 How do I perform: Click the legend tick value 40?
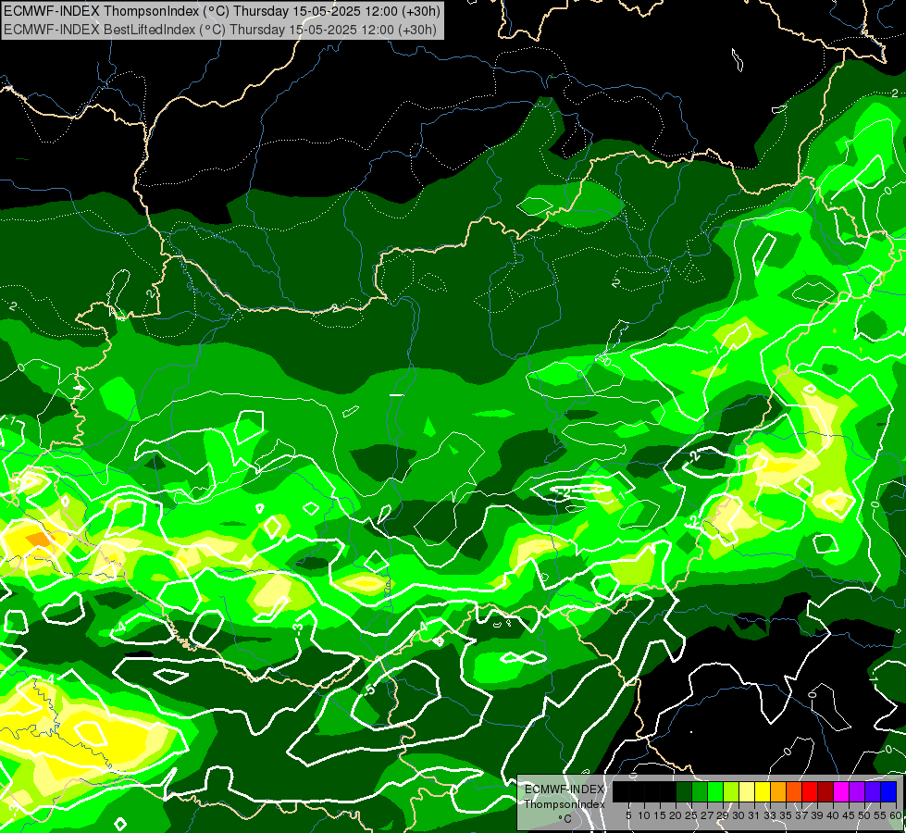pos(832,815)
